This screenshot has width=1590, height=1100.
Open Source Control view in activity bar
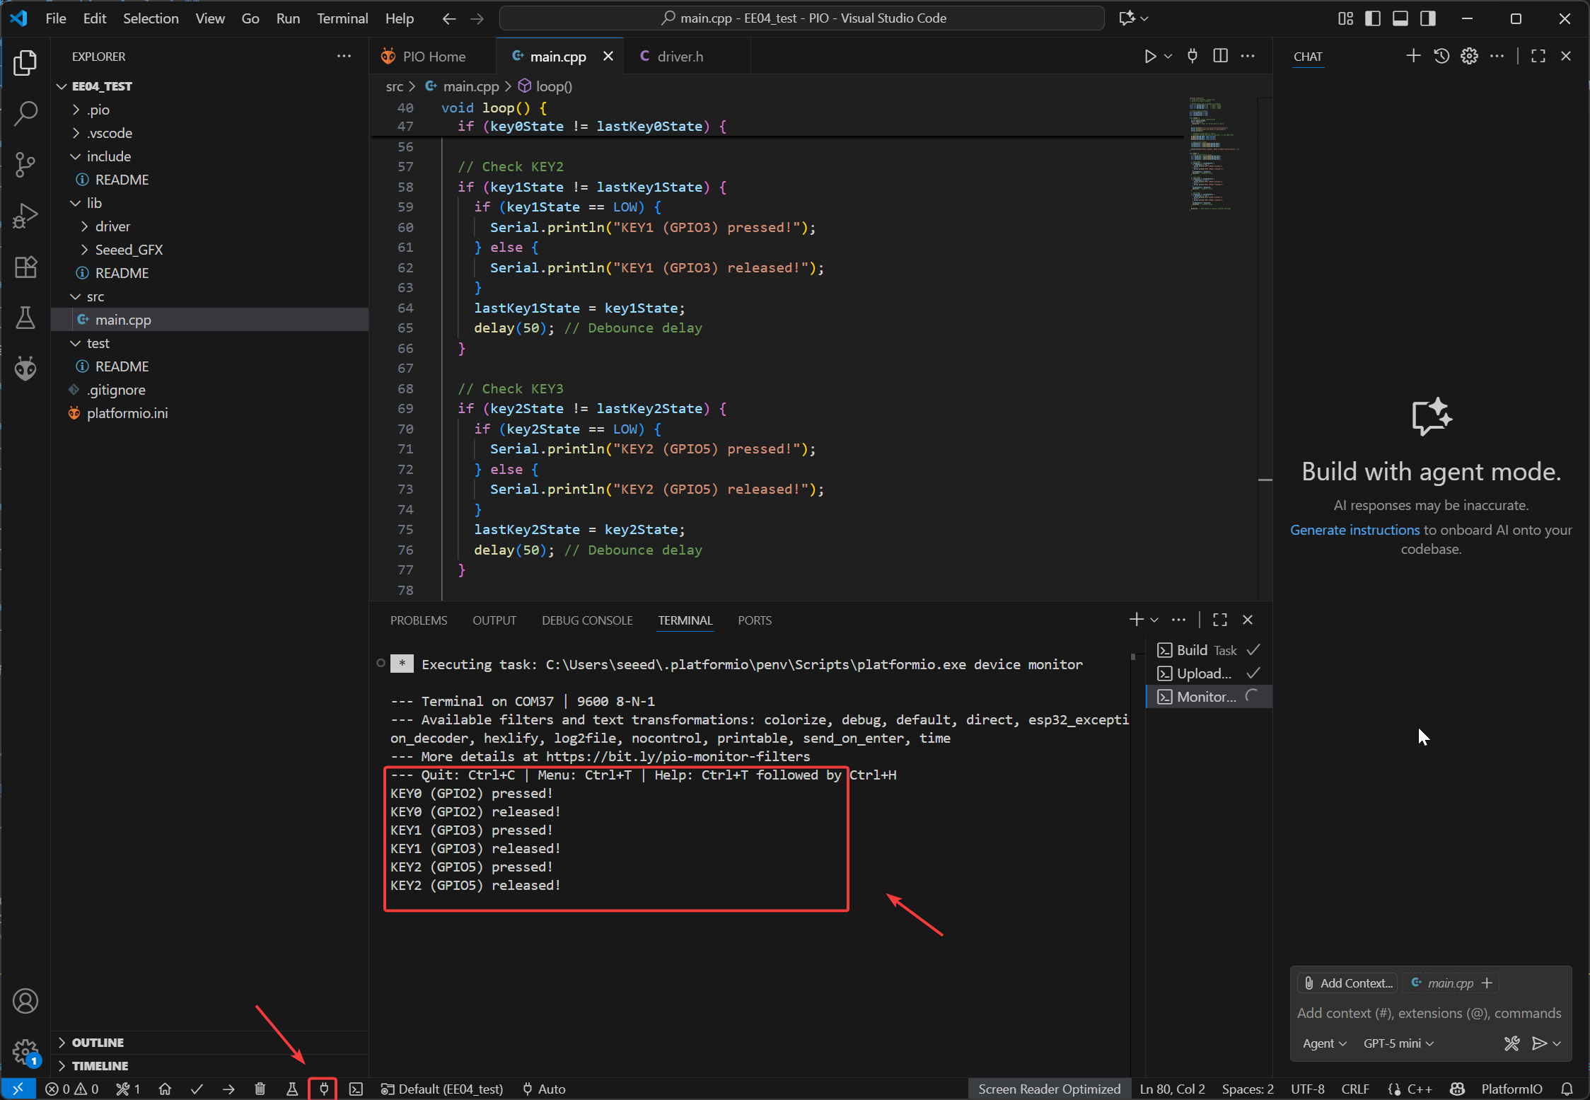coord(25,164)
